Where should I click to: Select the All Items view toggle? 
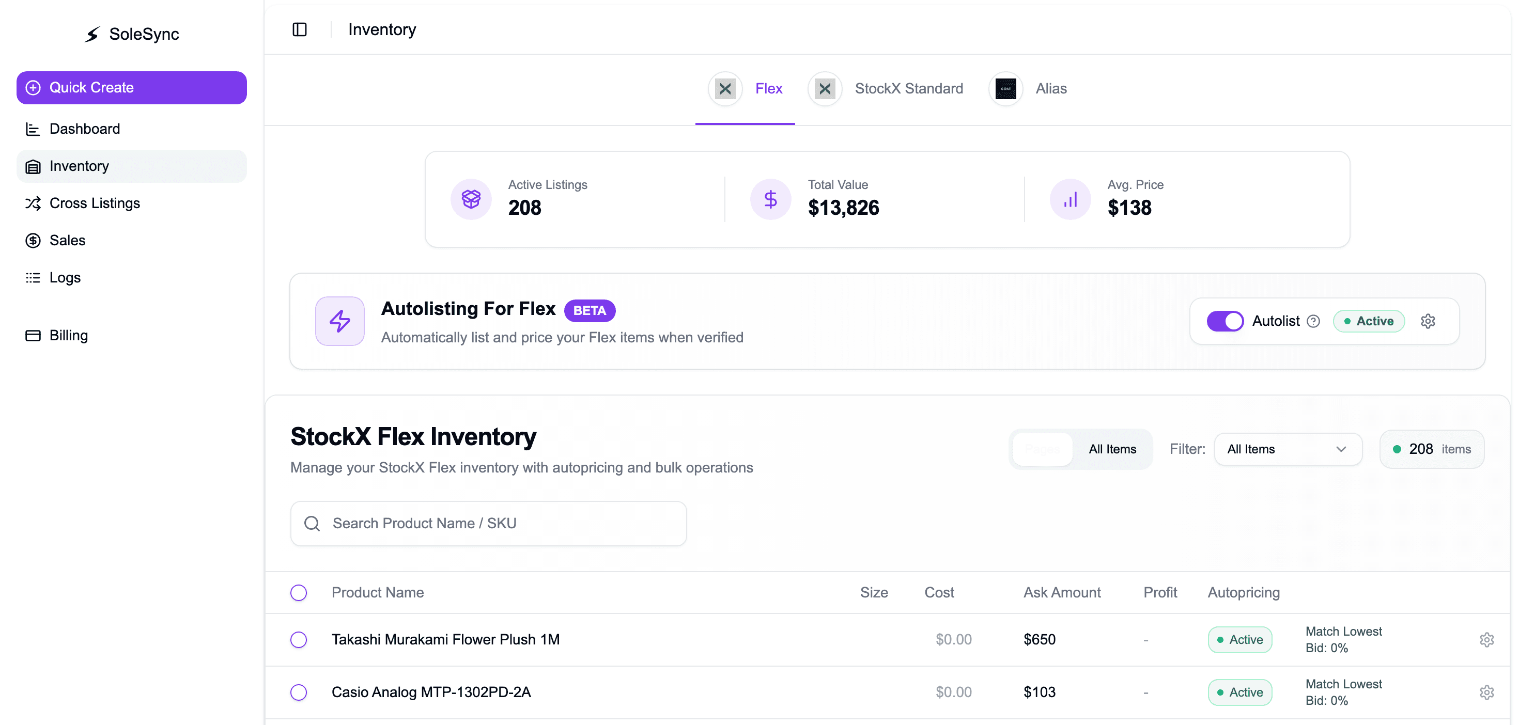pyautogui.click(x=1112, y=449)
